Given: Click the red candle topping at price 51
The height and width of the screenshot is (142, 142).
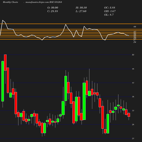Looking at the screenshot, I should click(5, 62).
